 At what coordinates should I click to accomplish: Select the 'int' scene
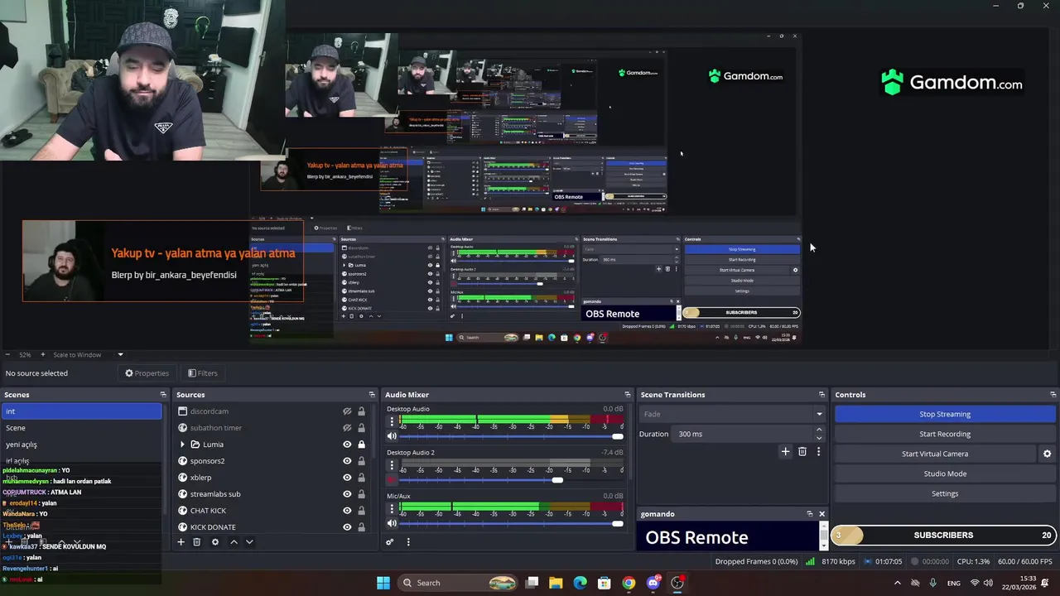(x=82, y=411)
